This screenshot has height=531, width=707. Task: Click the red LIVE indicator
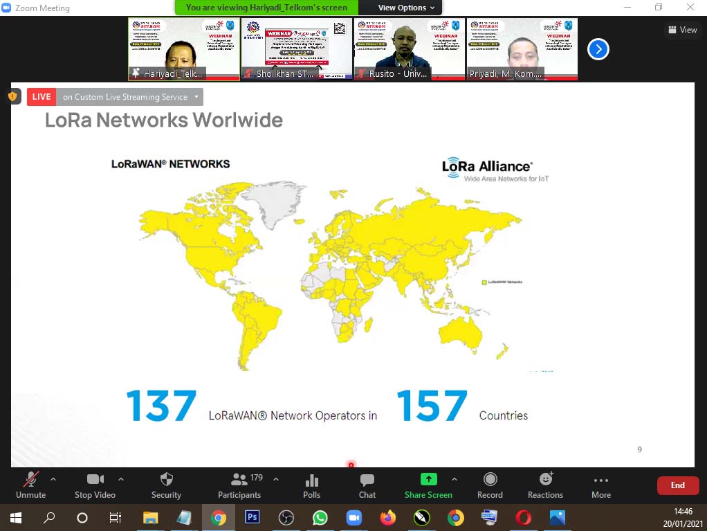tap(42, 96)
